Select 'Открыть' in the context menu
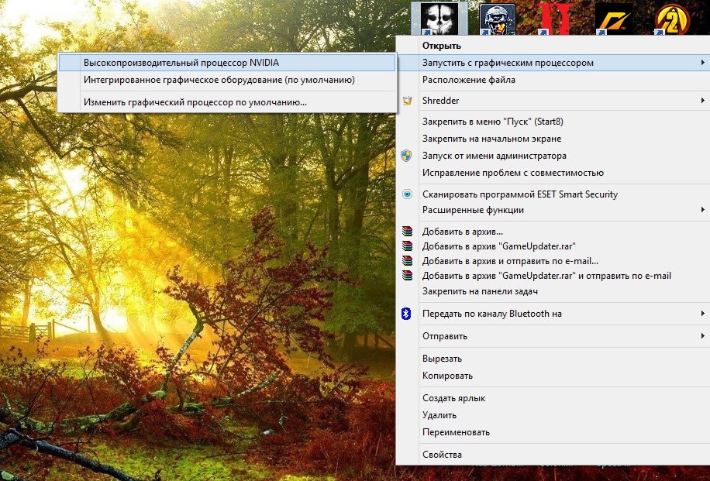 click(x=553, y=46)
